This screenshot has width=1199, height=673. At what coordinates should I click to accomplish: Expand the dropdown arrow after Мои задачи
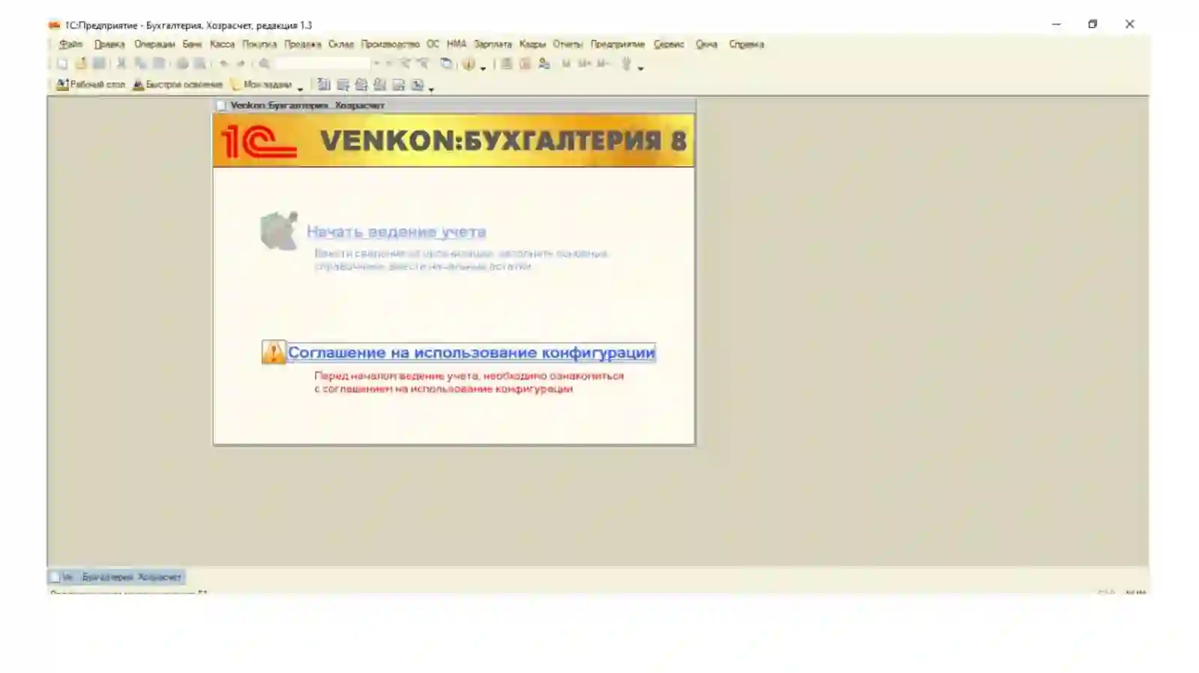click(x=300, y=89)
